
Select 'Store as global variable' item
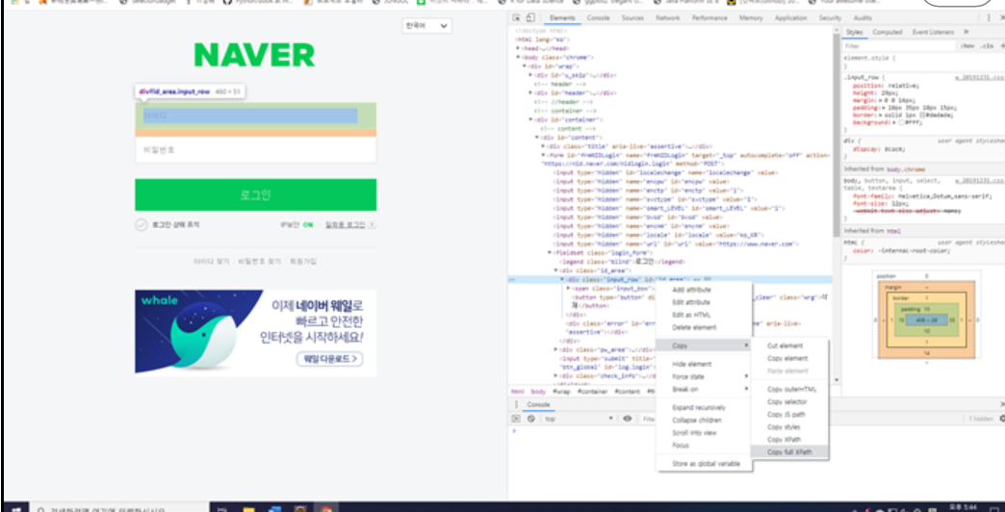point(704,463)
